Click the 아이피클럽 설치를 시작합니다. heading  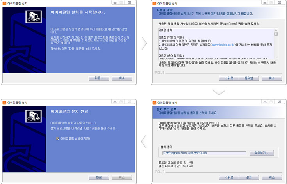(x=78, y=12)
